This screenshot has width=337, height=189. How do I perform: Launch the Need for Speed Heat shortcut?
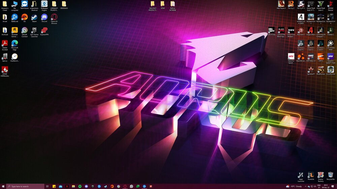tap(331, 58)
